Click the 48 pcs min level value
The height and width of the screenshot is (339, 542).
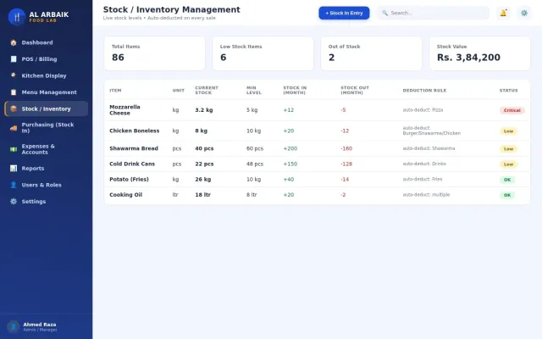tap(255, 164)
